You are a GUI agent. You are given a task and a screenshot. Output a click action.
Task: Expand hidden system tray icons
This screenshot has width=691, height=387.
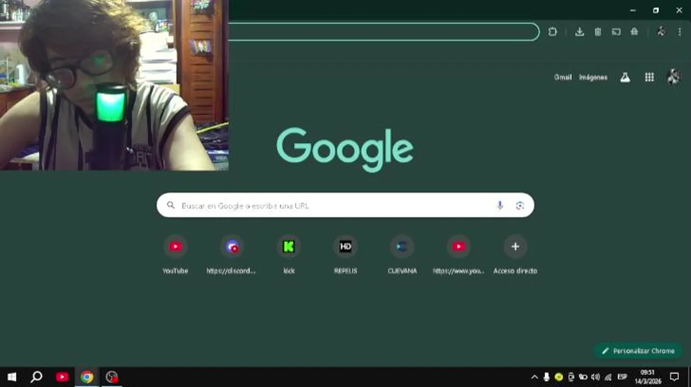pos(534,377)
